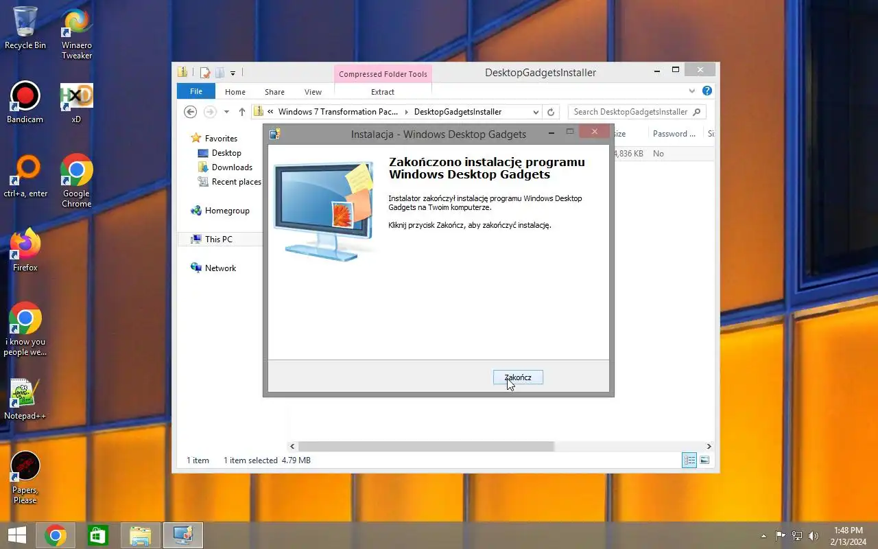Switch to the Home ribbon tab
The width and height of the screenshot is (878, 549).
(235, 92)
